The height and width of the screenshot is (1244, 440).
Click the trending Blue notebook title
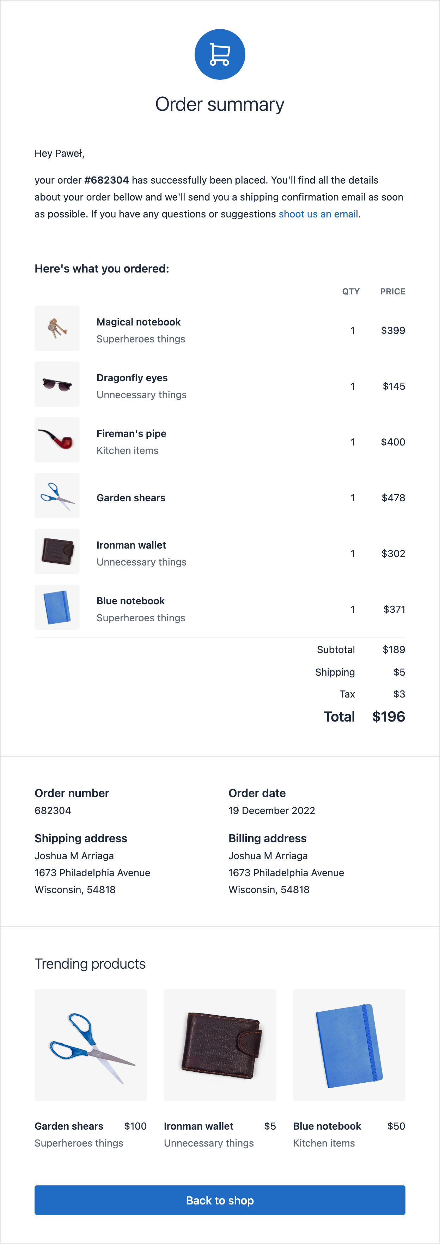[x=327, y=1126]
